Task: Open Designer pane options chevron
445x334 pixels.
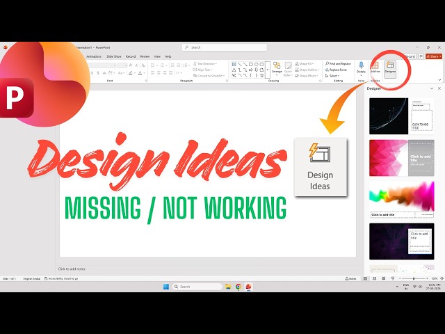Action: click(x=432, y=88)
